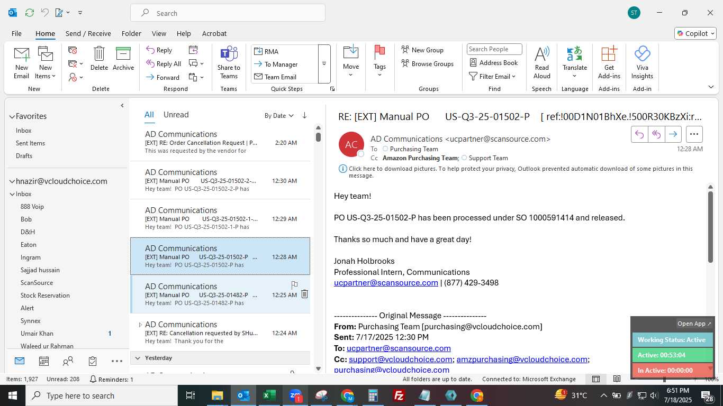
Task: Select ScanSource folder
Action: click(x=37, y=283)
